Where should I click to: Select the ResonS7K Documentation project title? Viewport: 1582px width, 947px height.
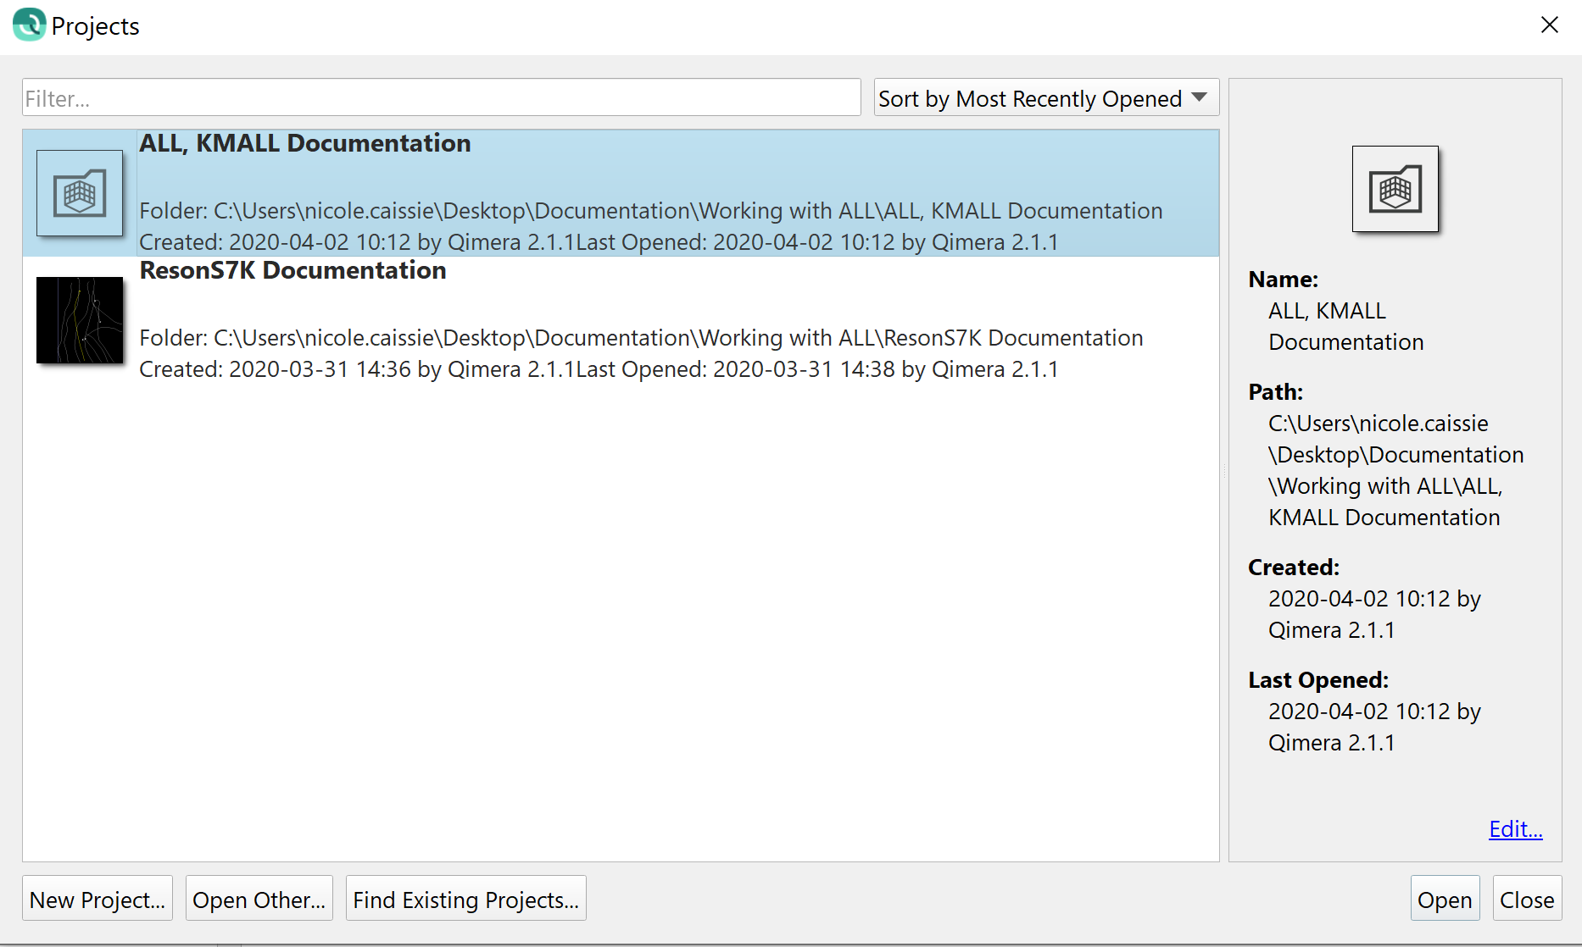292,271
